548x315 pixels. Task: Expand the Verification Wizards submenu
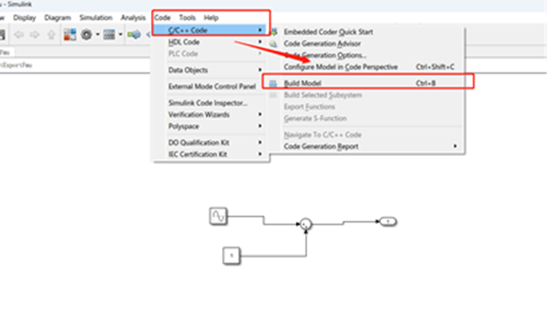pos(210,115)
